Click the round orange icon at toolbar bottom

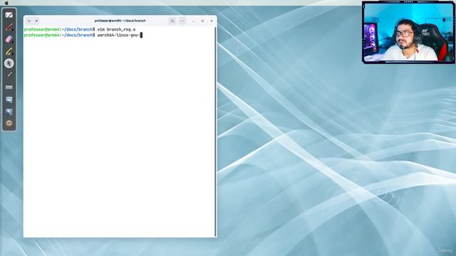coord(9,123)
